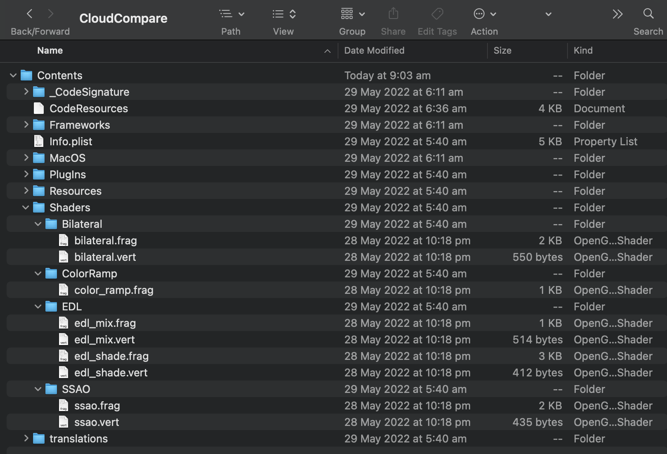Click the Back navigation arrow
This screenshot has width=667, height=454.
click(x=29, y=14)
